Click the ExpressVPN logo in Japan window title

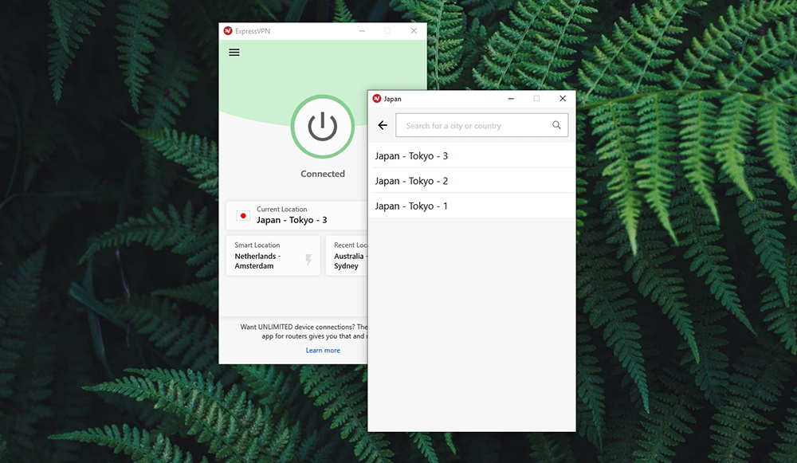[x=377, y=99]
